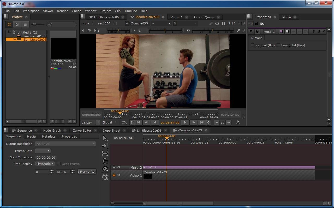The image size is (334, 208).
Task: Switch Project bin to small grid view
Action: point(17,24)
